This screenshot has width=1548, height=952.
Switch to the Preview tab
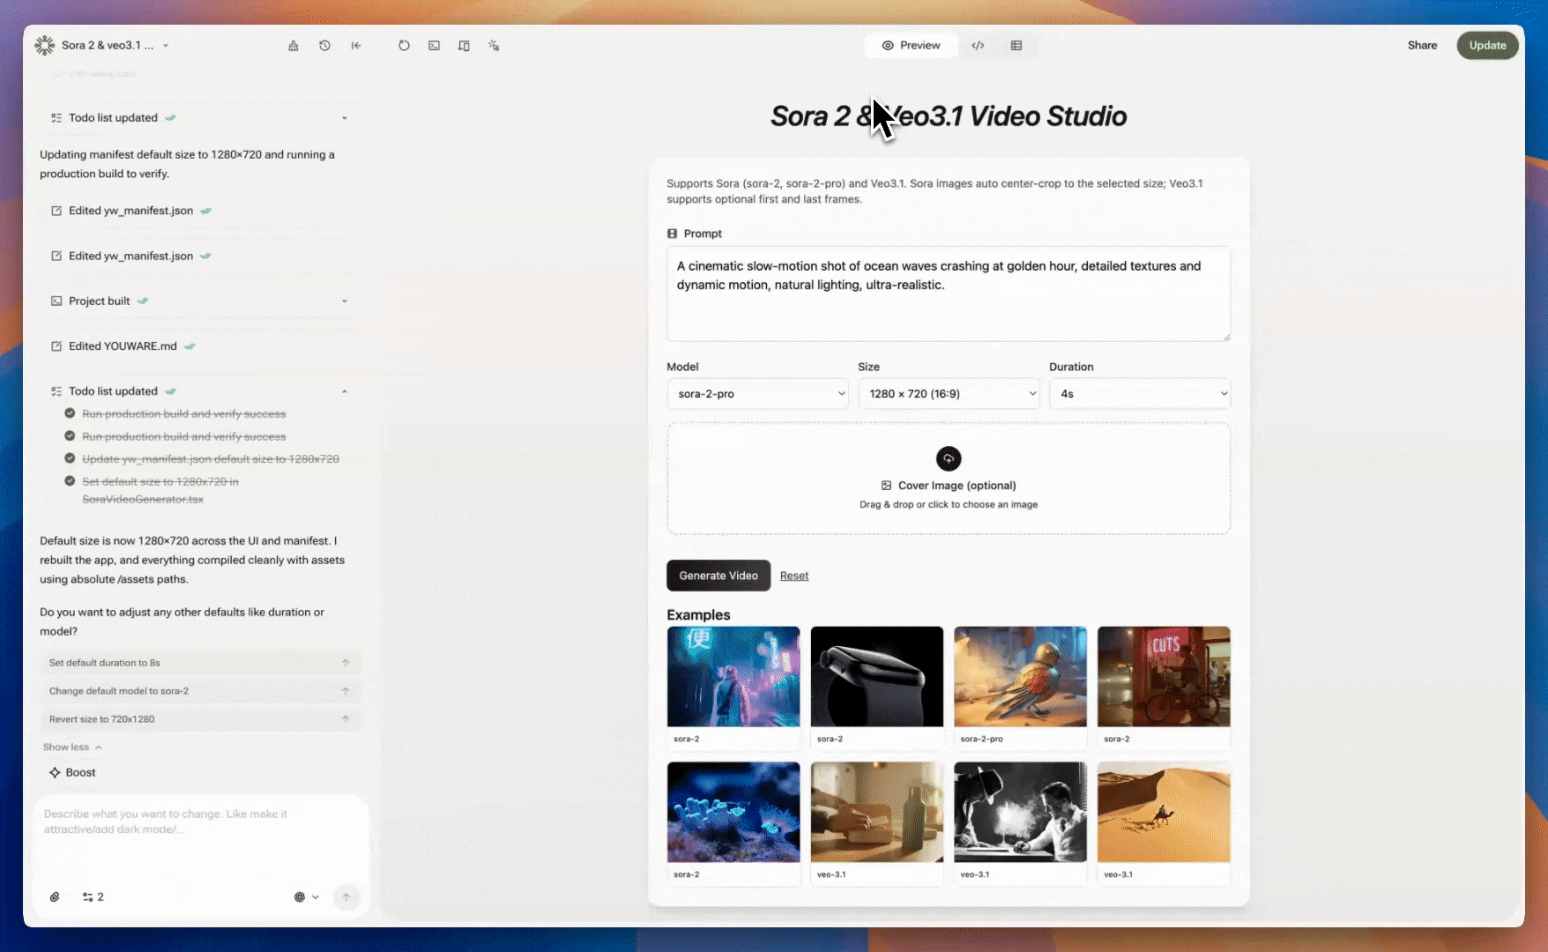tap(912, 45)
